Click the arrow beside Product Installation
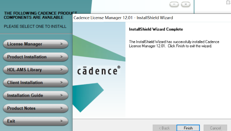231x131 pixels. coord(61,57)
